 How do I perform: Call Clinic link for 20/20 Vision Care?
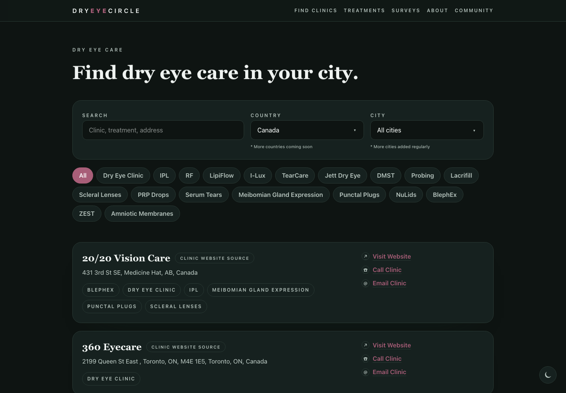click(x=387, y=270)
